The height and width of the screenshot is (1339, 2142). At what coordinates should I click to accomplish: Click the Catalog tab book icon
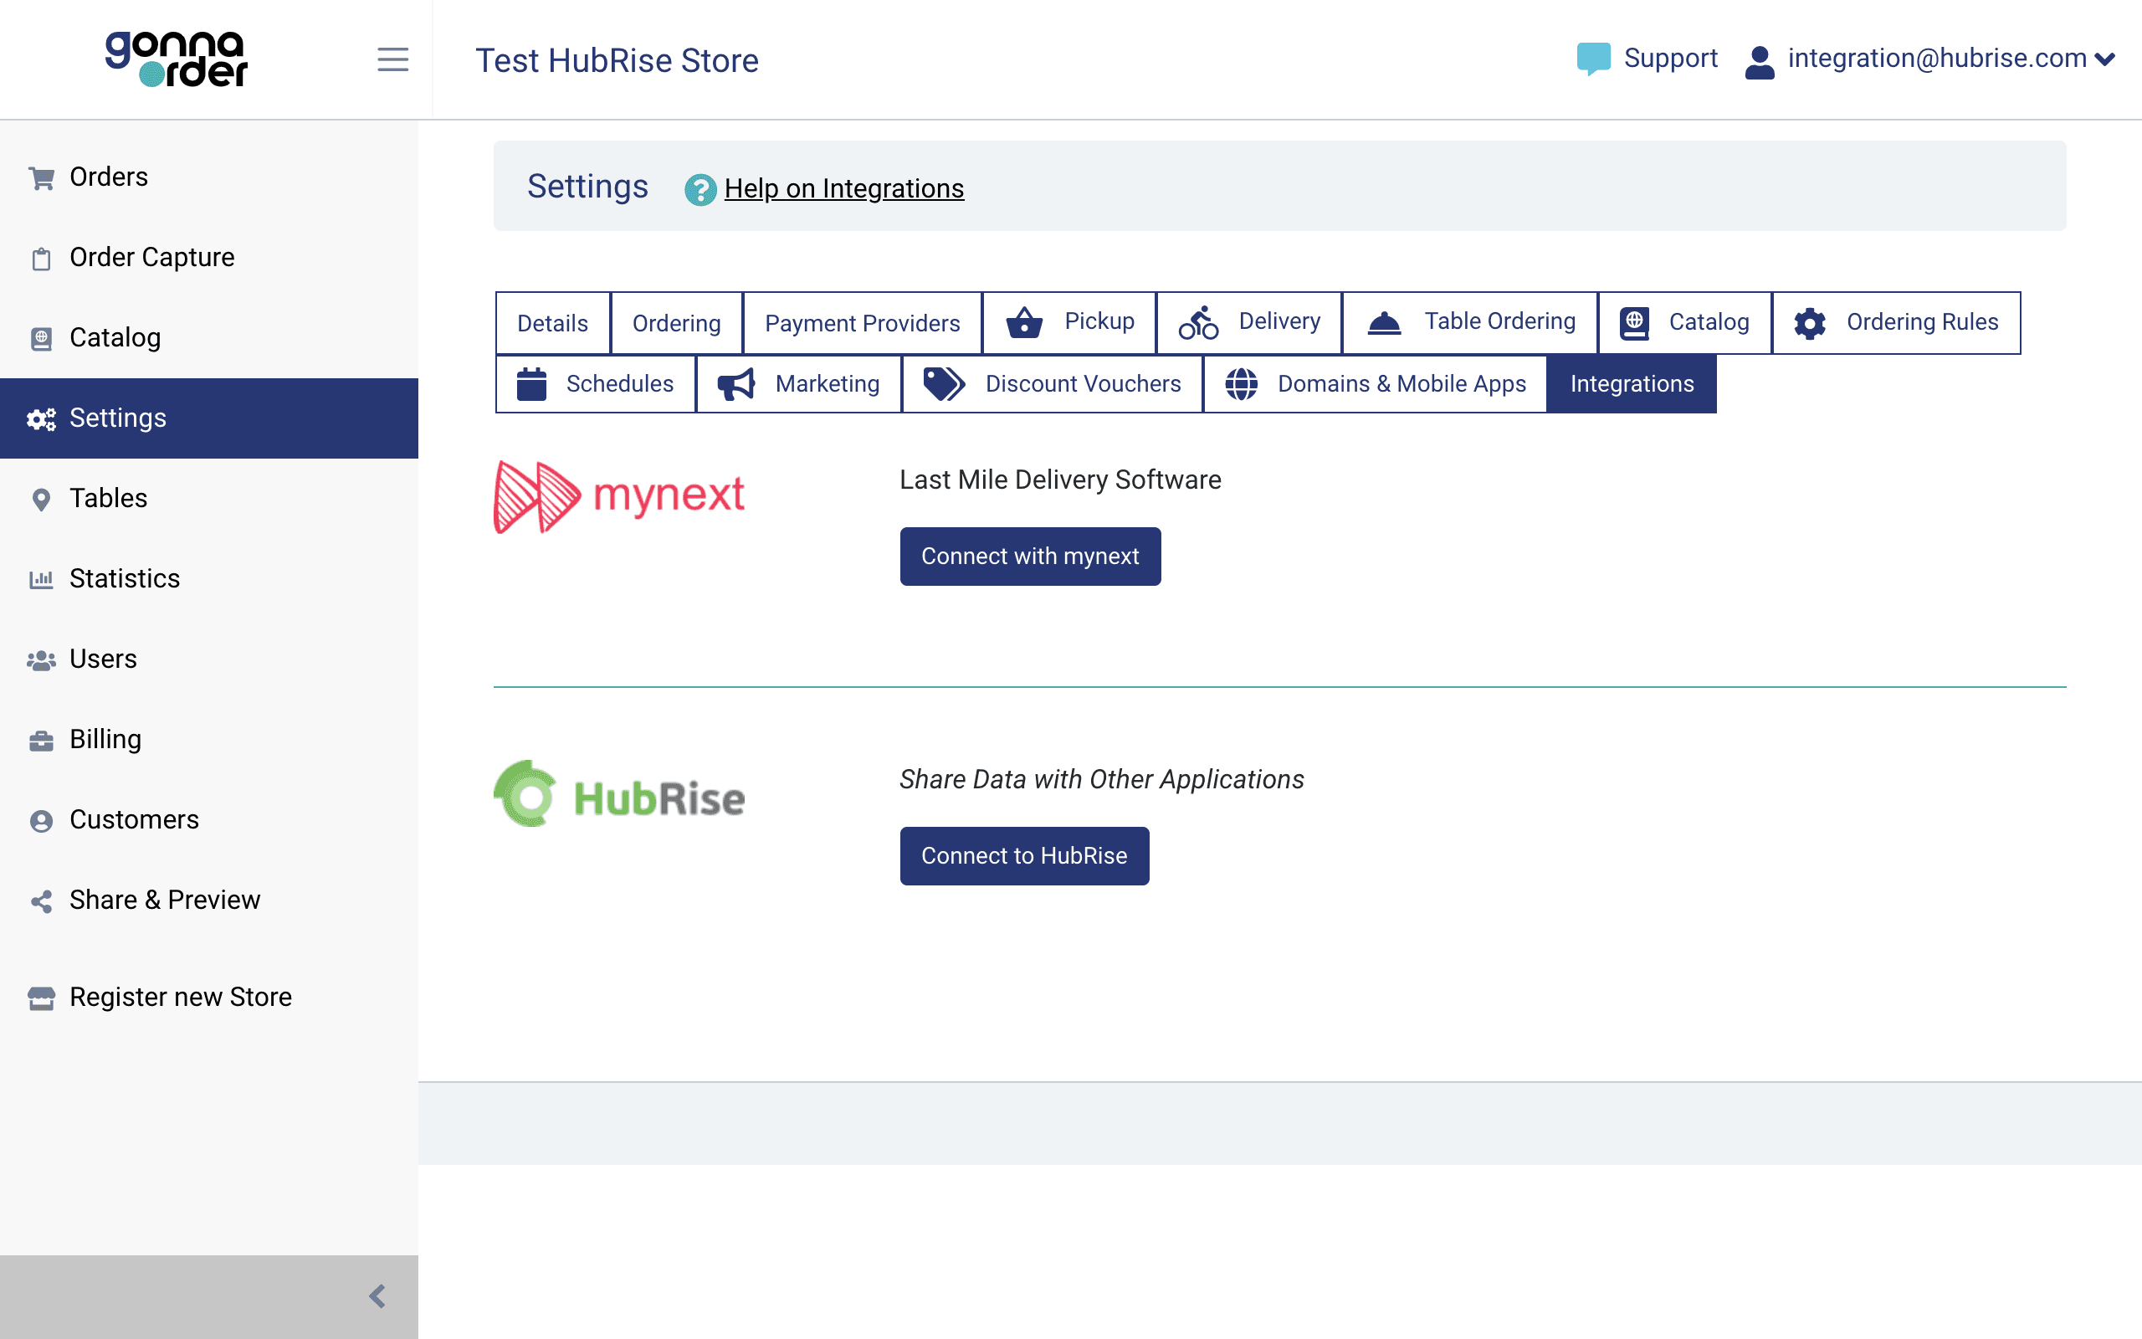pyautogui.click(x=1634, y=323)
